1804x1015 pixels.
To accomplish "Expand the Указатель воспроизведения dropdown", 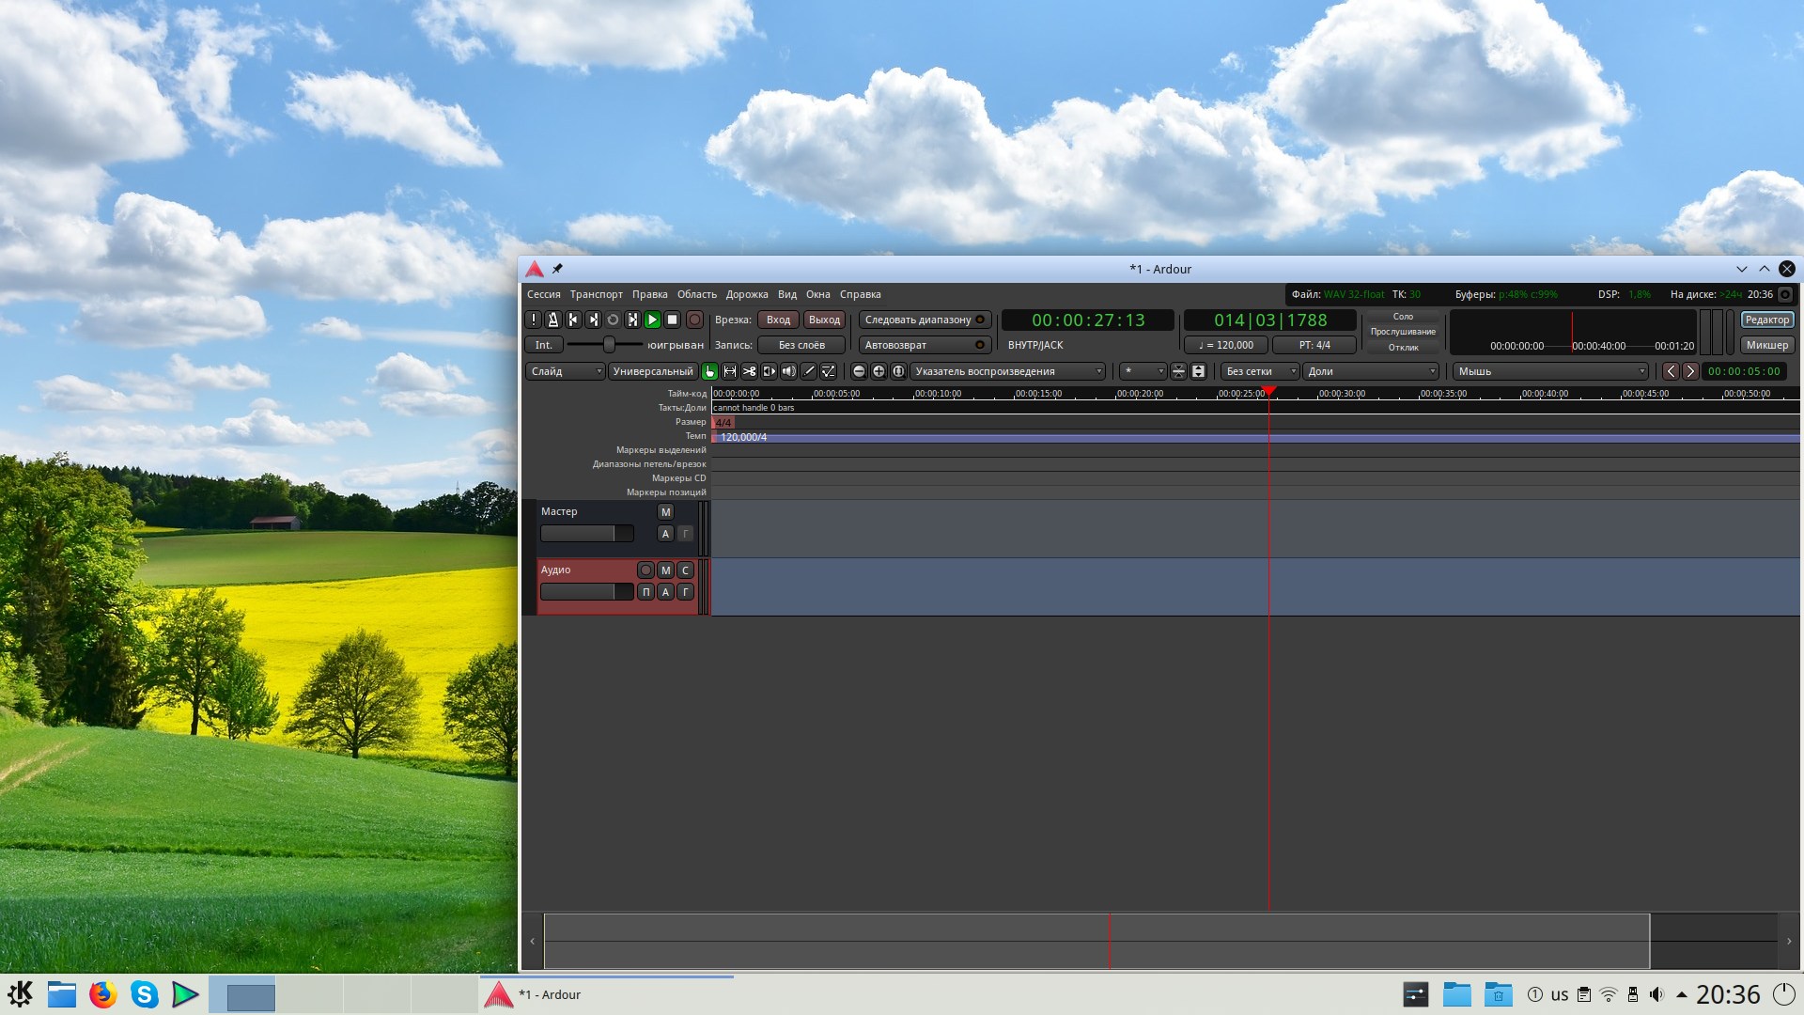I will point(1007,371).
